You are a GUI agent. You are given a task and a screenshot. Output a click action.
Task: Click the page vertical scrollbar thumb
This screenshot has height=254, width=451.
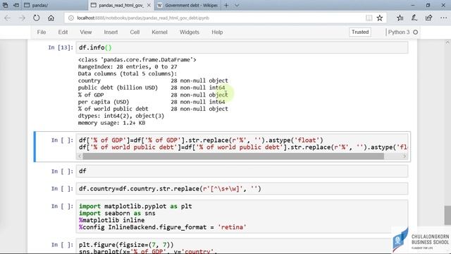(447, 215)
